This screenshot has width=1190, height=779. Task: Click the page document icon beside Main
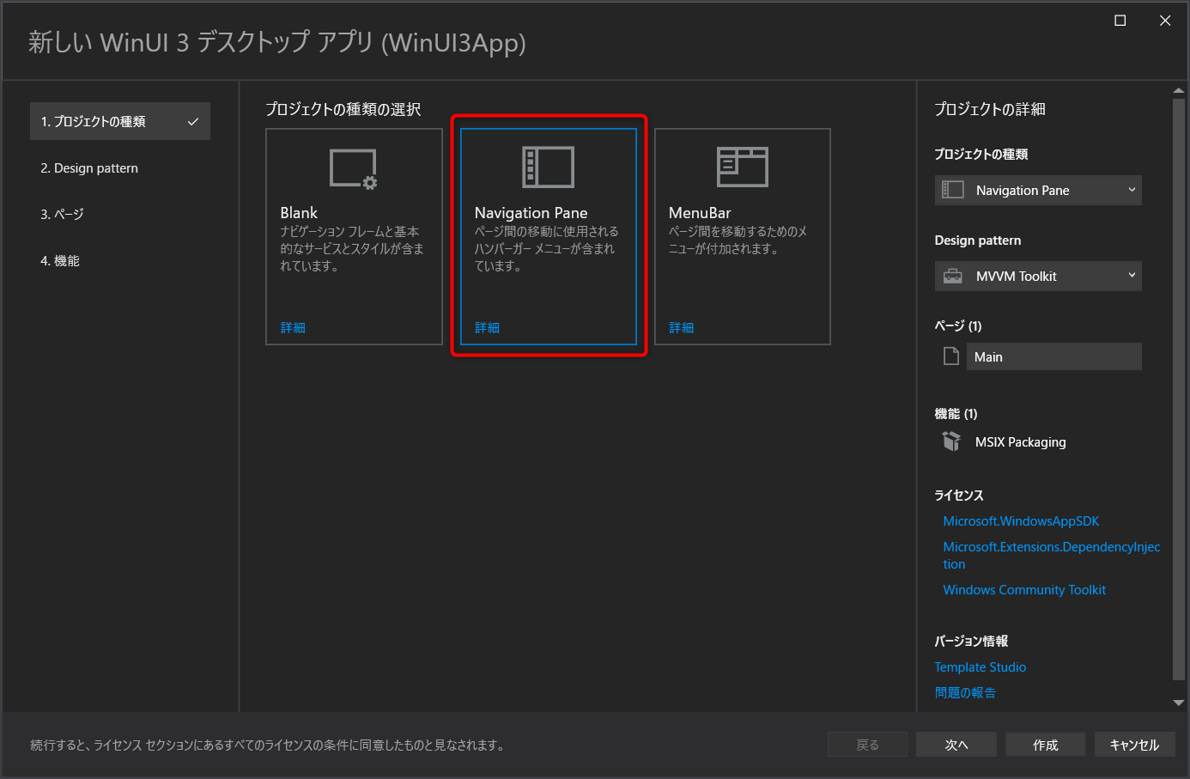[x=951, y=356]
